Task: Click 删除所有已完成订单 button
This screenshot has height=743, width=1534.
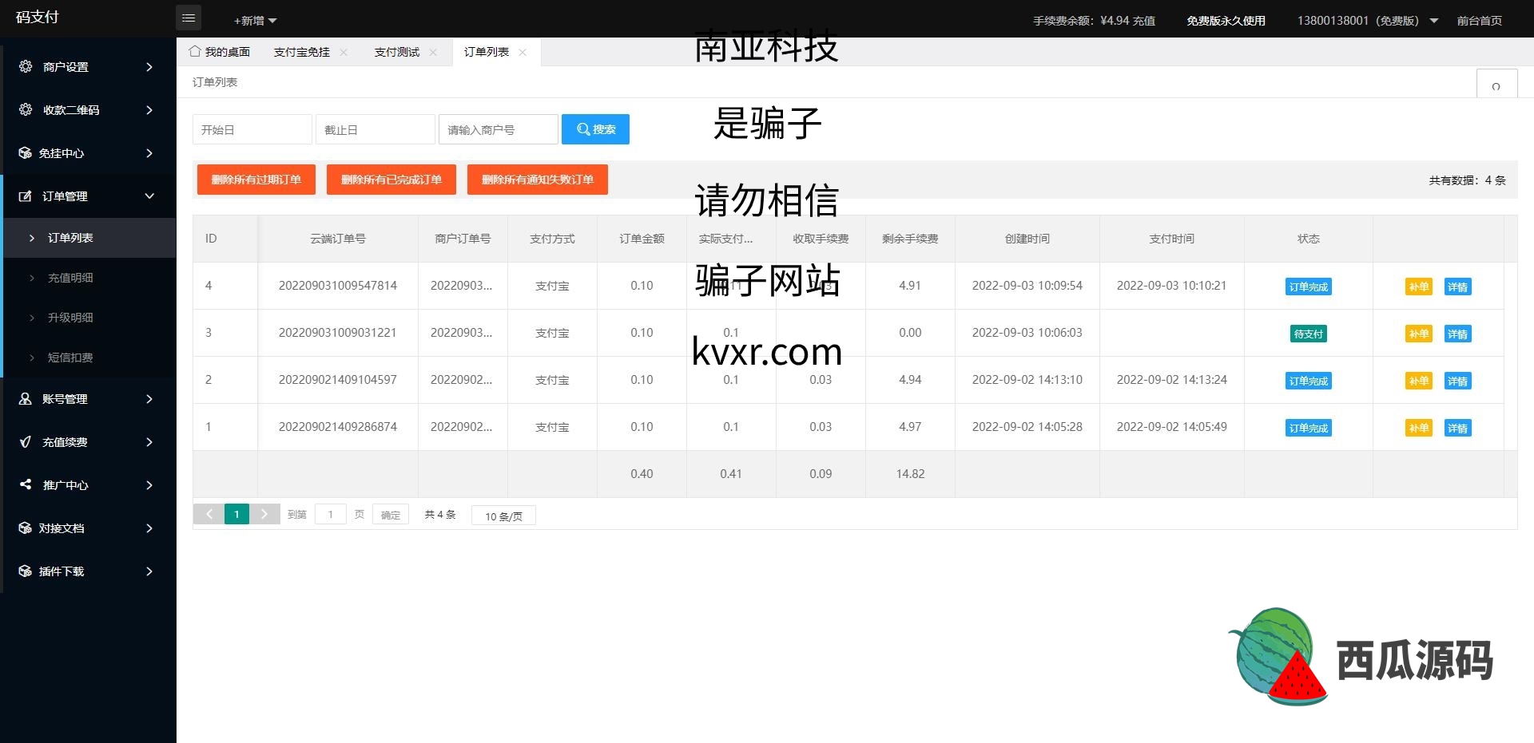Action: click(391, 180)
